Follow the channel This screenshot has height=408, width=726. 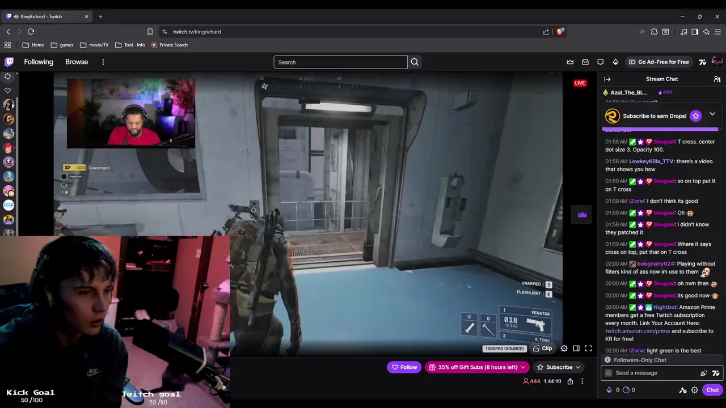(404, 367)
